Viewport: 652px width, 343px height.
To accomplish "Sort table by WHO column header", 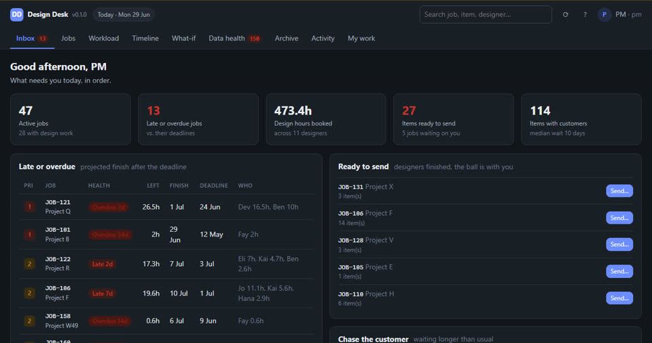I will tap(245, 186).
